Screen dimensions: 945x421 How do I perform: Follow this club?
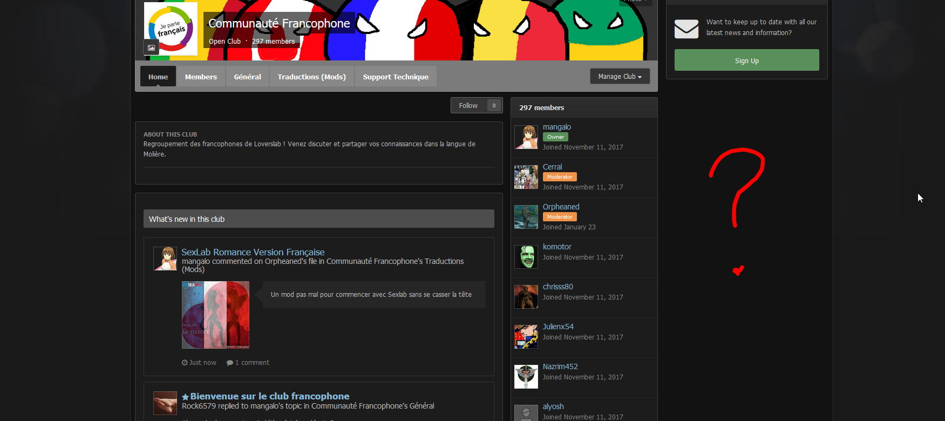click(x=468, y=106)
